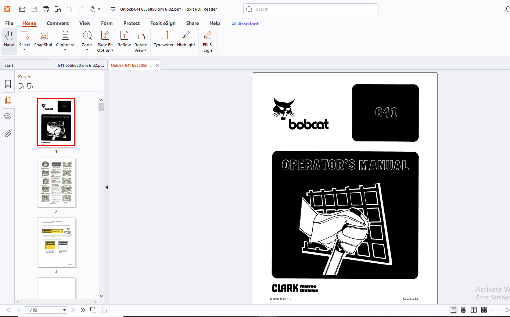Open a file using the folder icon
This screenshot has height=317, width=510.
(22, 9)
